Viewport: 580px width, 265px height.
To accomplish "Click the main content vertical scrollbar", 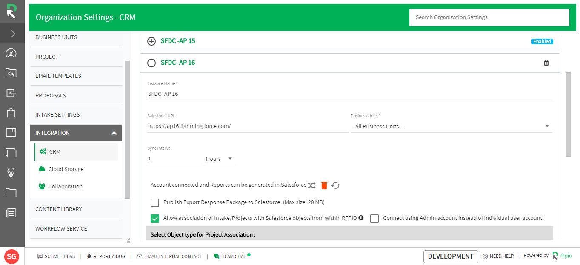I will click(x=568, y=114).
